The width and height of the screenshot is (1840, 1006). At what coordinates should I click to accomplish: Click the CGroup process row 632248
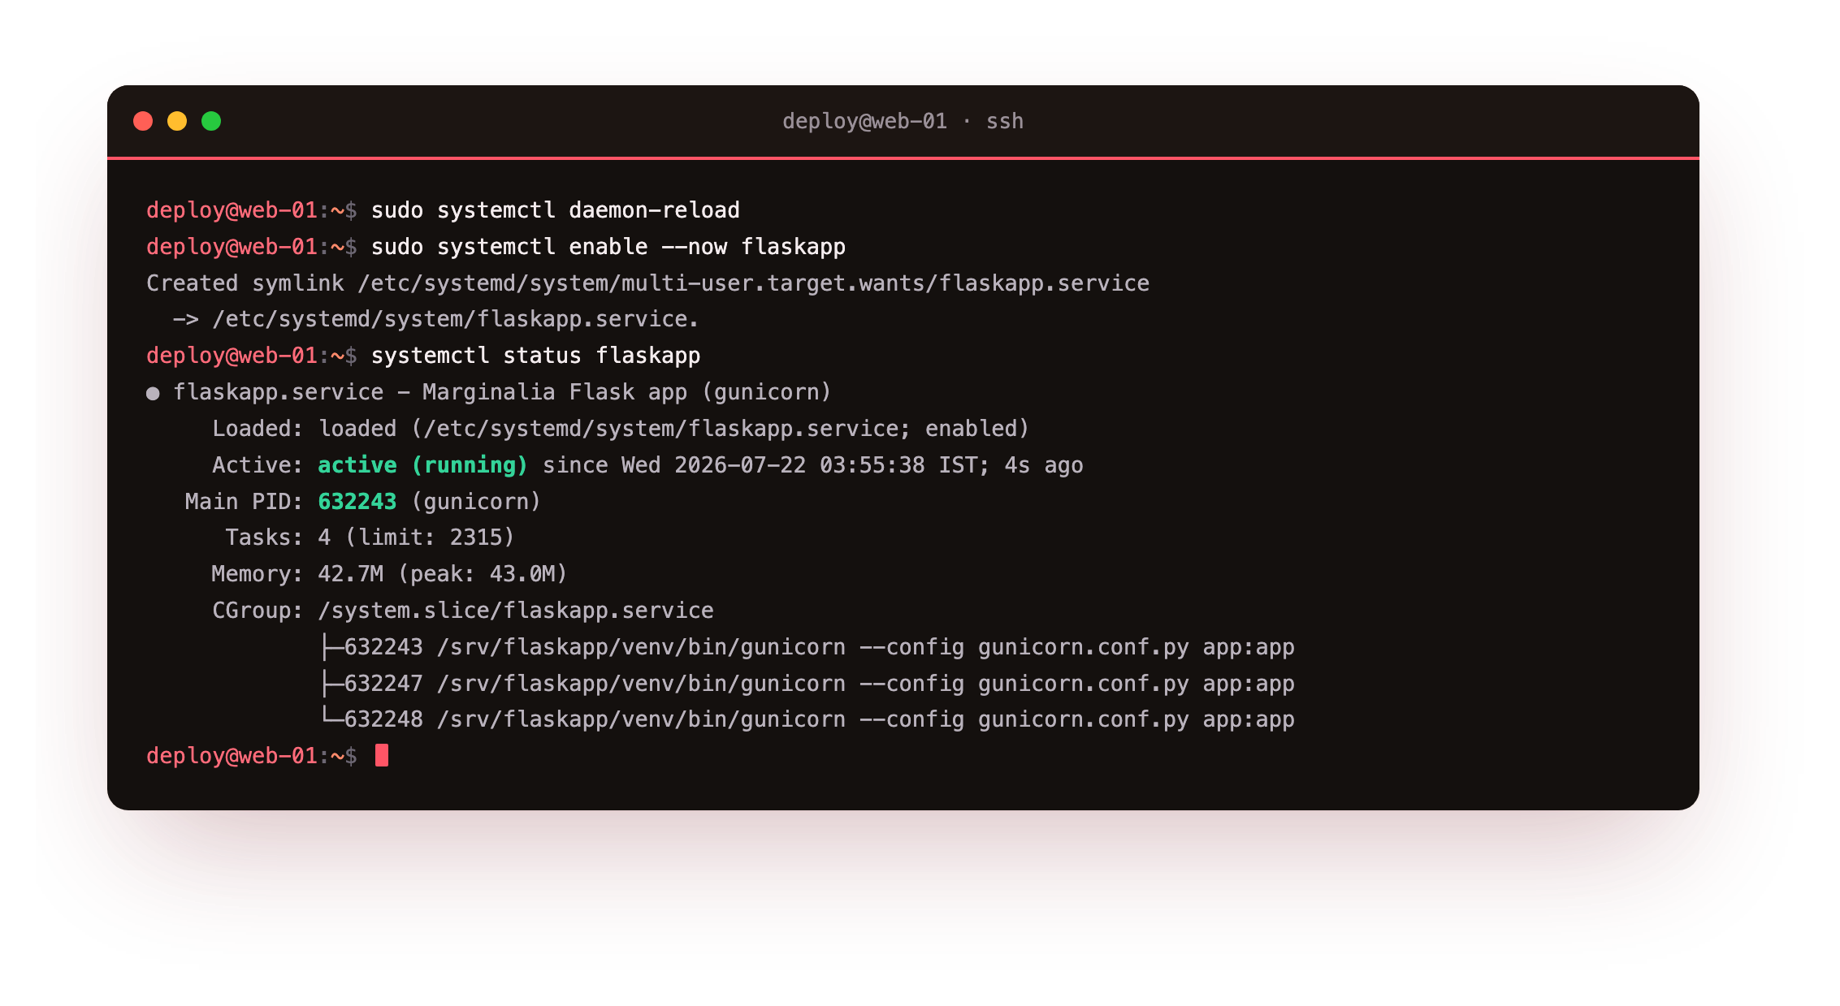pos(807,719)
